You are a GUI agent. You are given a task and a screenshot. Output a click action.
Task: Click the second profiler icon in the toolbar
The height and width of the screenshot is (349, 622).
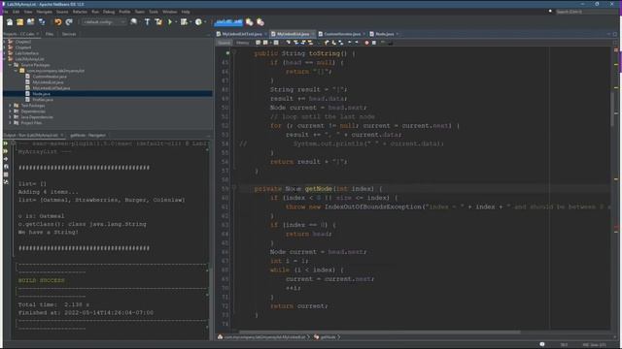(x=260, y=22)
